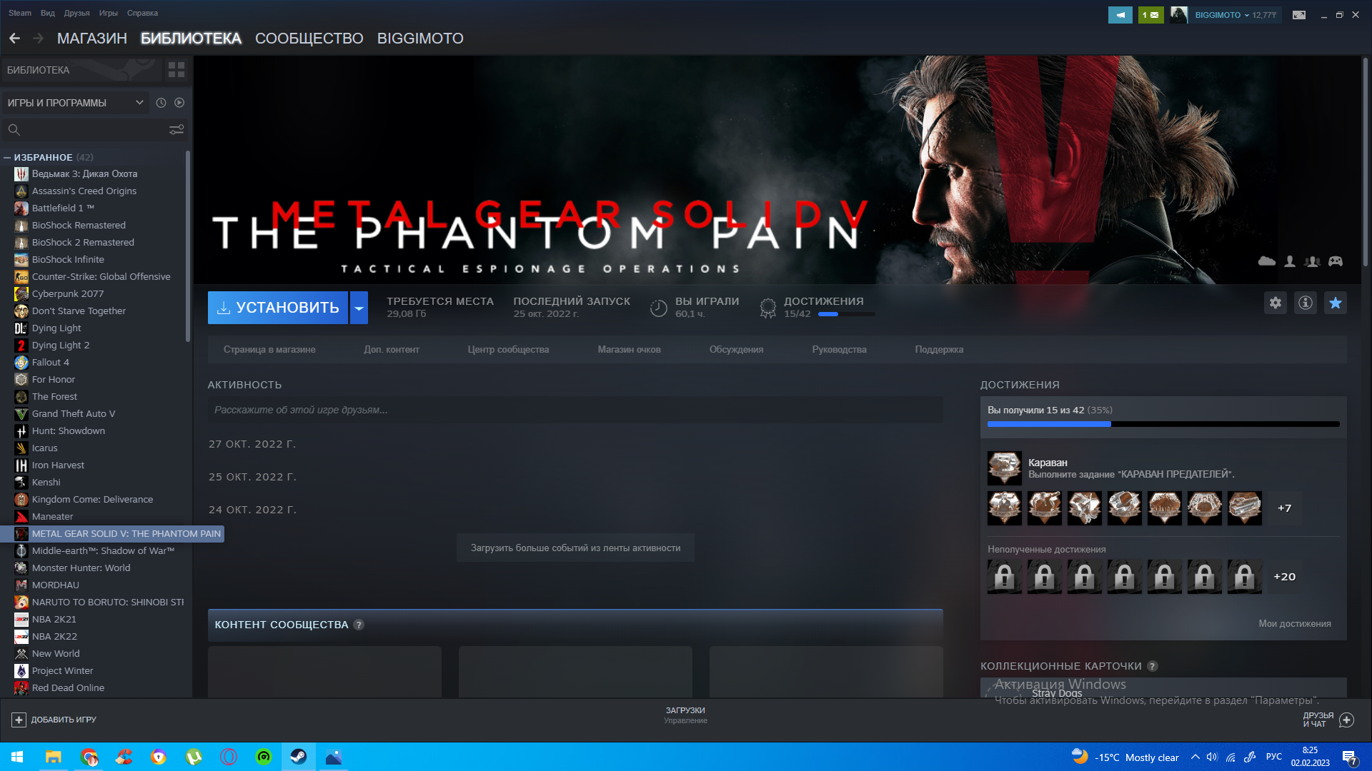Go back with the left arrow

(x=14, y=39)
